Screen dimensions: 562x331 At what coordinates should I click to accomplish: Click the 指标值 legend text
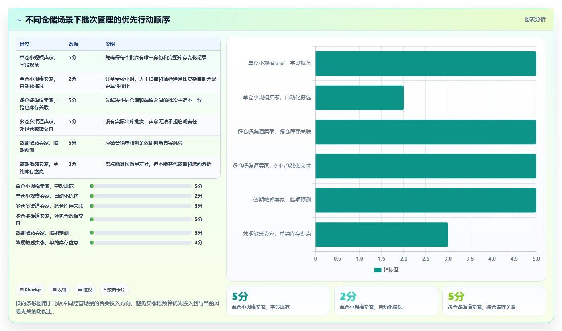[391, 270]
